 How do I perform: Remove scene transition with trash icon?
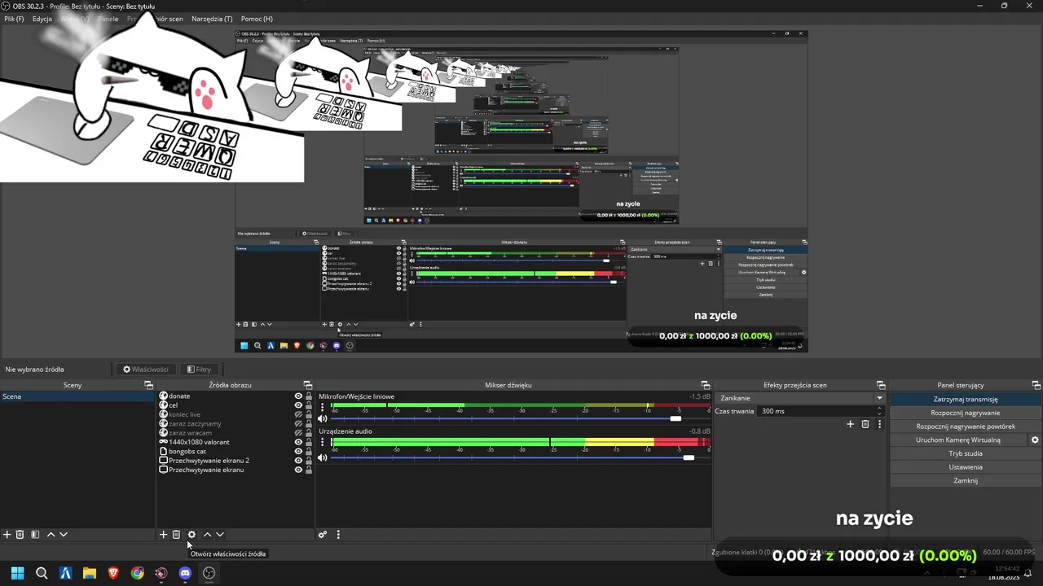coord(865,424)
